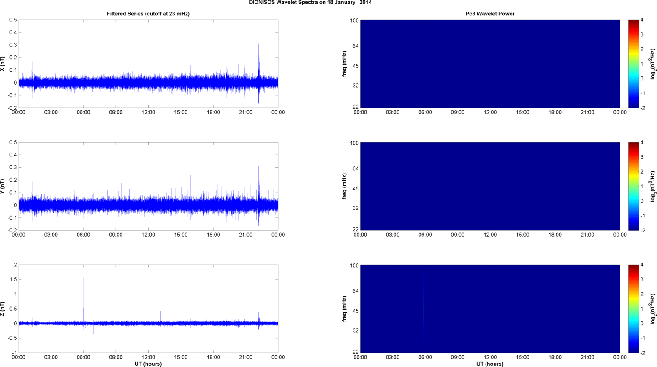Click the 03:00 tick under the middle spectrogram
Viewport: 657px width, 367px height.
point(392,235)
